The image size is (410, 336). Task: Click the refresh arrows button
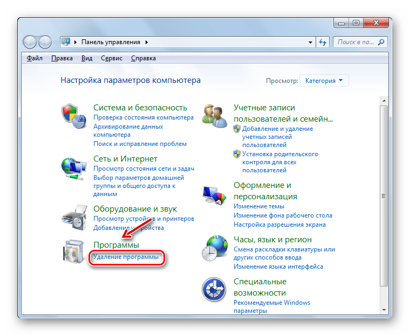click(x=323, y=42)
